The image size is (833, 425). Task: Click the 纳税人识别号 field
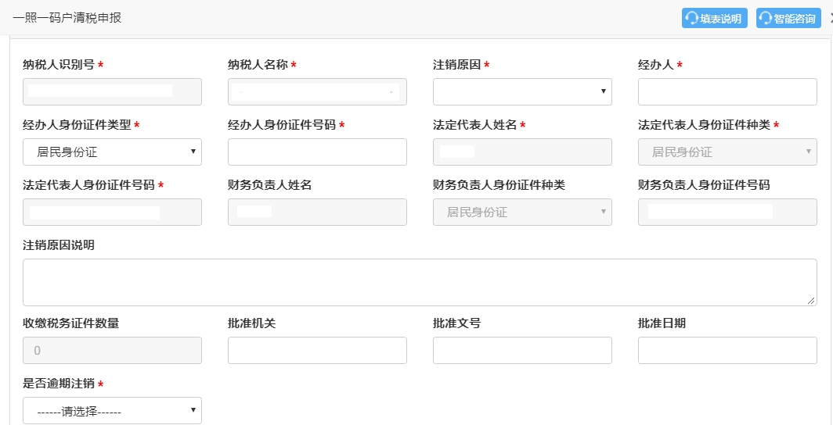click(112, 92)
